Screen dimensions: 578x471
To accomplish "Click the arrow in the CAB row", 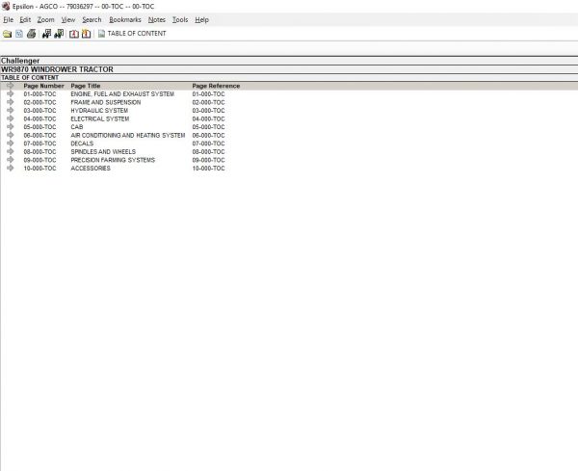I will point(10,127).
